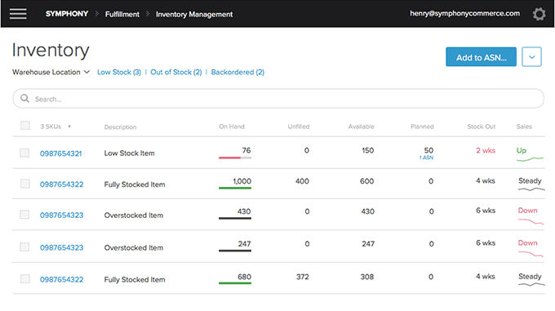Click the search magnifier icon
The height and width of the screenshot is (311, 555).
24,98
